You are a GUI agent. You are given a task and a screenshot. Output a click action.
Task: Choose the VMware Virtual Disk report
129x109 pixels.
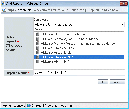[x=56, y=53]
